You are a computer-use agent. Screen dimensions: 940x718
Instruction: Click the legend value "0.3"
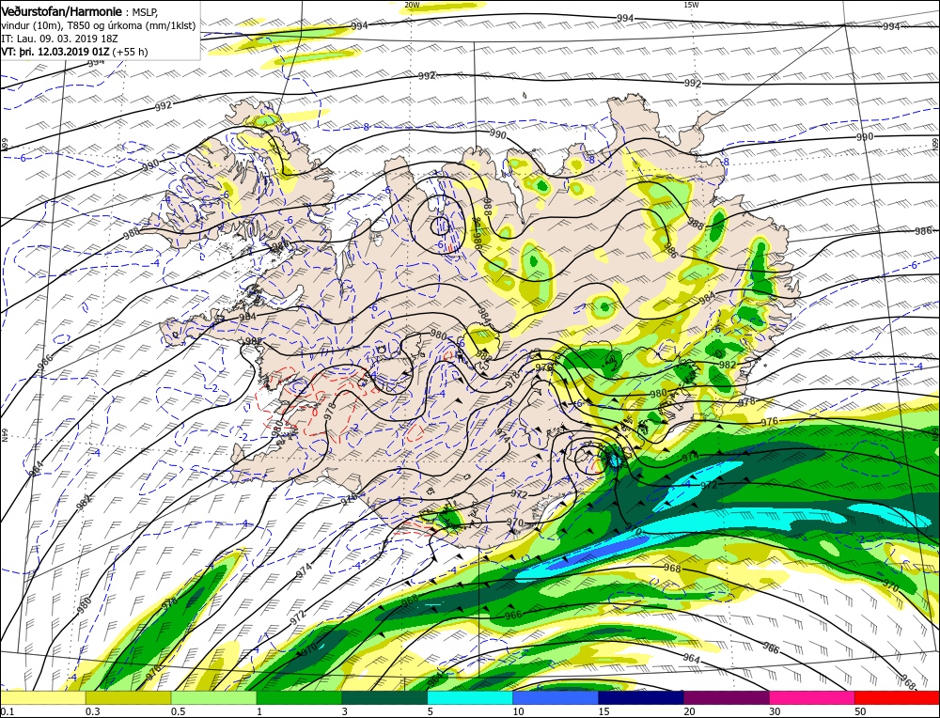92,710
